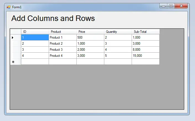Select the price cell showing 2,000
195x121 pixels.
click(90, 50)
